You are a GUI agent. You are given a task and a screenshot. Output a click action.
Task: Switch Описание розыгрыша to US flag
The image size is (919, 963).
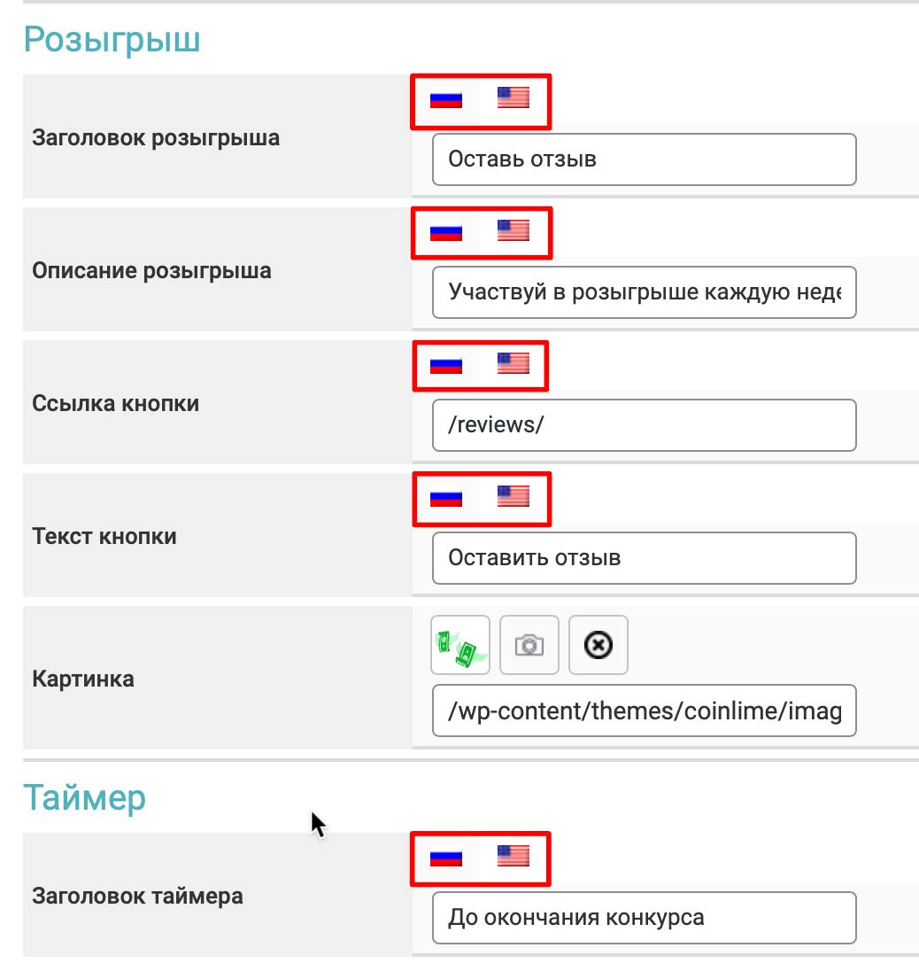(x=513, y=230)
